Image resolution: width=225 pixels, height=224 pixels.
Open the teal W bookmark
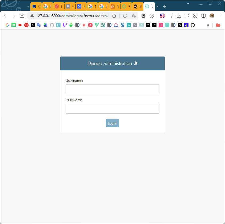[x=129, y=25]
